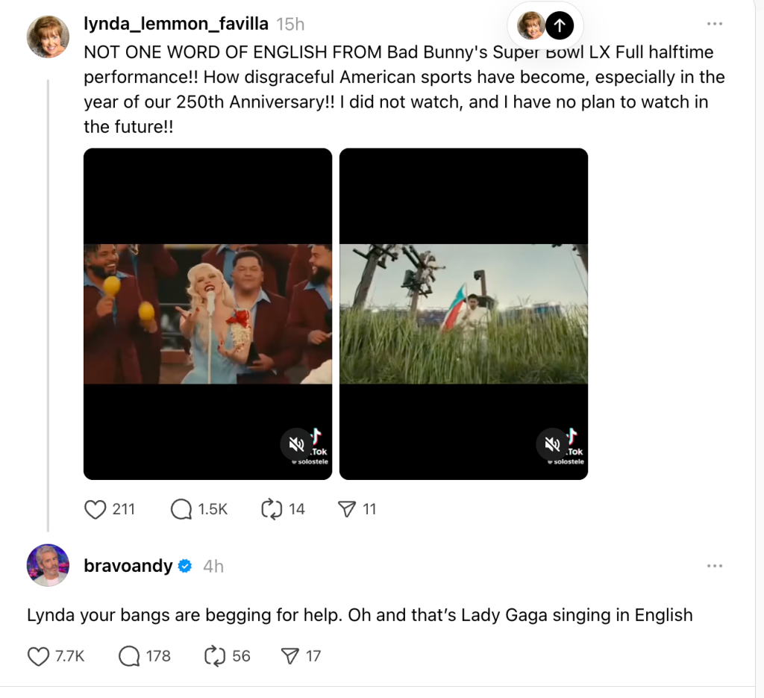Open more options menu for bravoandy's reply
The height and width of the screenshot is (698, 764).
click(x=715, y=566)
